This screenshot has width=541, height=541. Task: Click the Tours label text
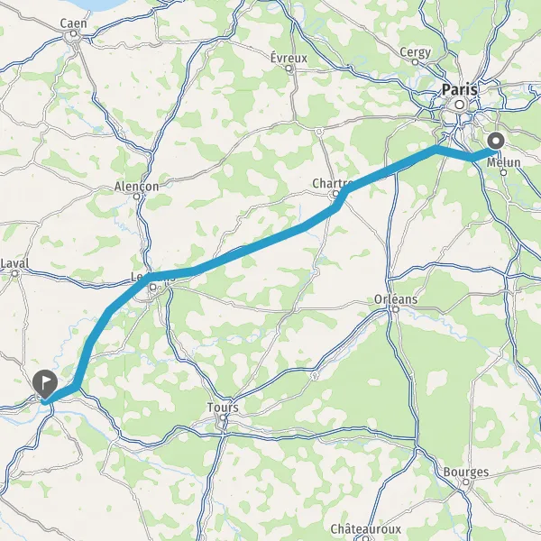pyautogui.click(x=223, y=408)
